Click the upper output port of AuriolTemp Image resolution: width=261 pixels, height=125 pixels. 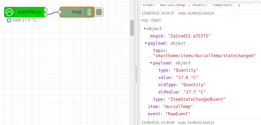[46, 10]
